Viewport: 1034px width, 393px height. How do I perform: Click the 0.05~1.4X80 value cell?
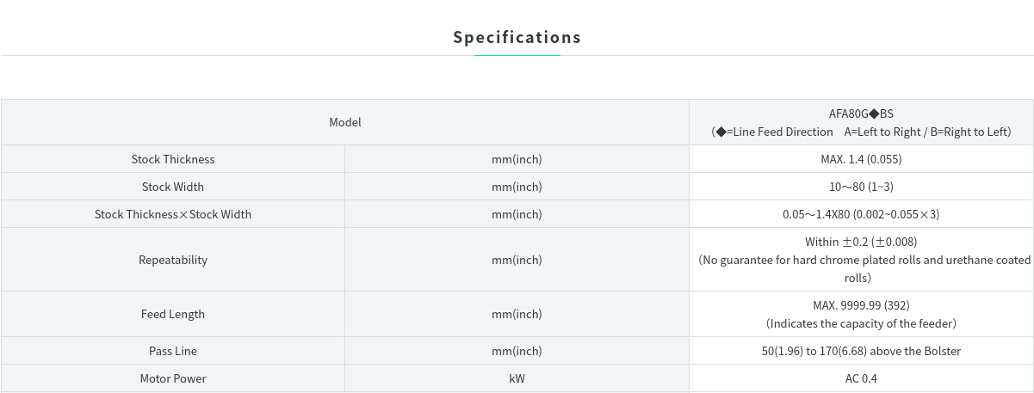coord(861,214)
